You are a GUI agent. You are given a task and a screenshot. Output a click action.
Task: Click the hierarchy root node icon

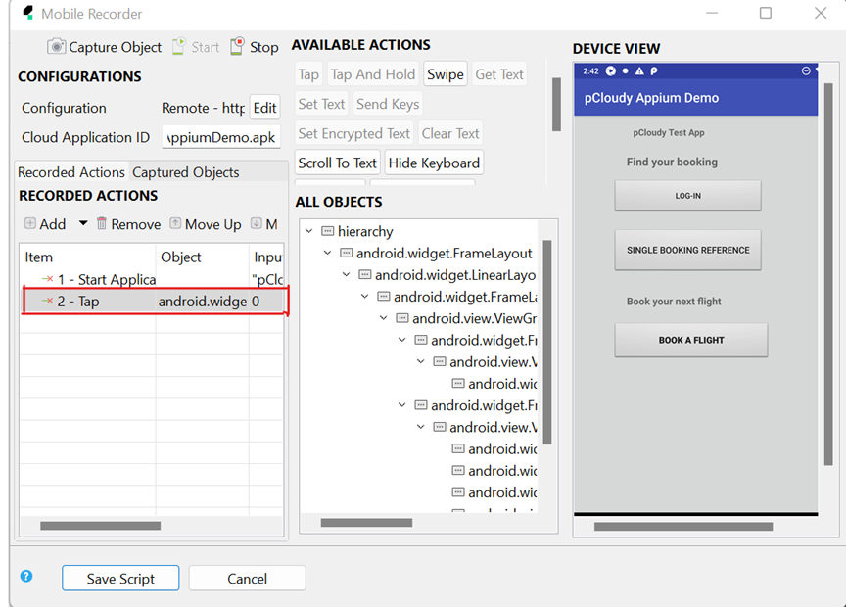(x=328, y=232)
